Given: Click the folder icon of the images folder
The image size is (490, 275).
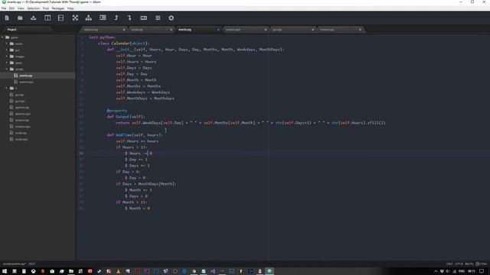Looking at the screenshot, I should click(12, 57).
